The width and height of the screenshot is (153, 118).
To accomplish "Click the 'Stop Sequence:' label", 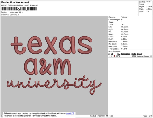I will (114, 51).
